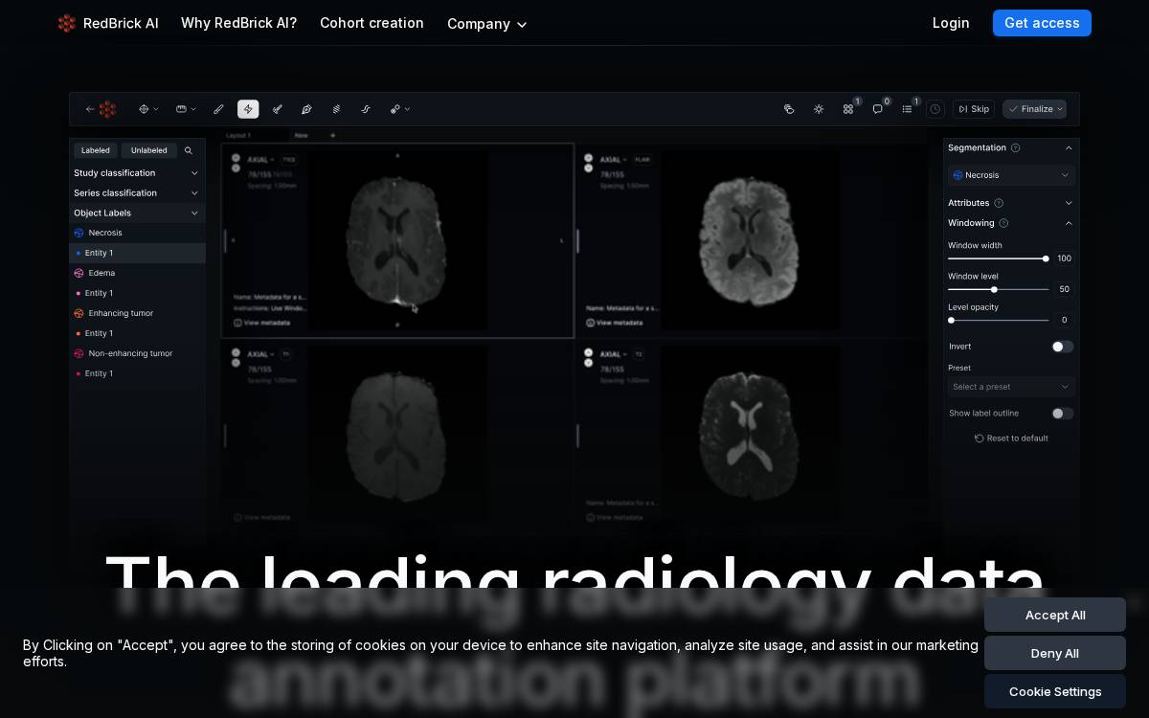The height and width of the screenshot is (718, 1149).
Task: Click Deny All cookies button
Action: [x=1055, y=653]
